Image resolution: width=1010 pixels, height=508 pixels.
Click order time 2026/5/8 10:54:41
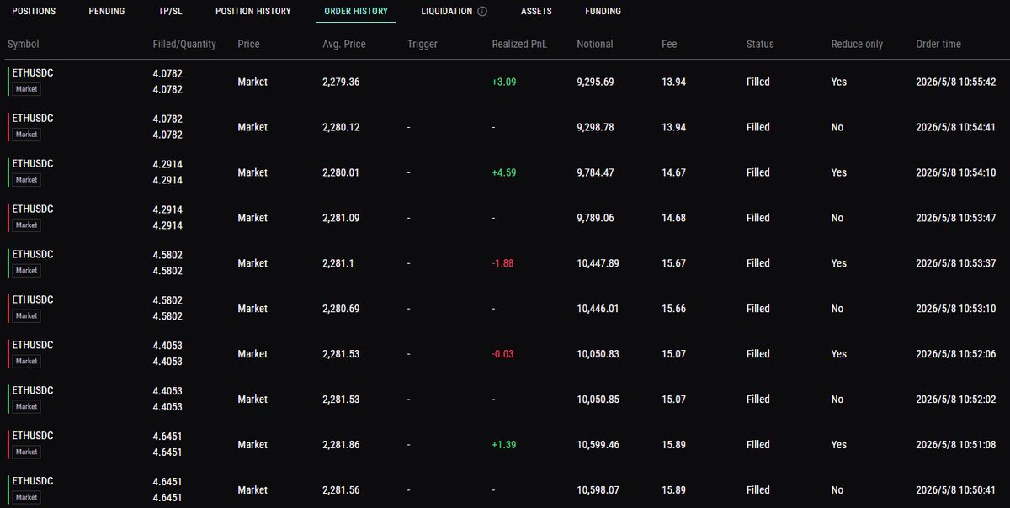pyautogui.click(x=954, y=127)
